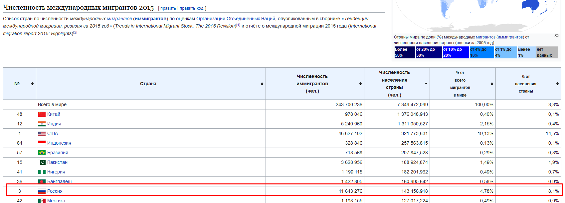Viewport: 565px width, 203px height.
Task: Click the Indonesia flag icon
Action: pos(42,143)
